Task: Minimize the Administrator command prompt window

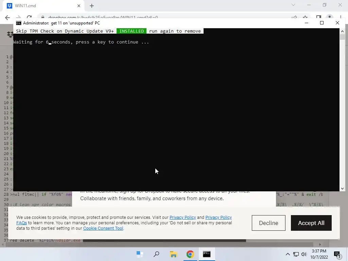Action: tap(307, 23)
